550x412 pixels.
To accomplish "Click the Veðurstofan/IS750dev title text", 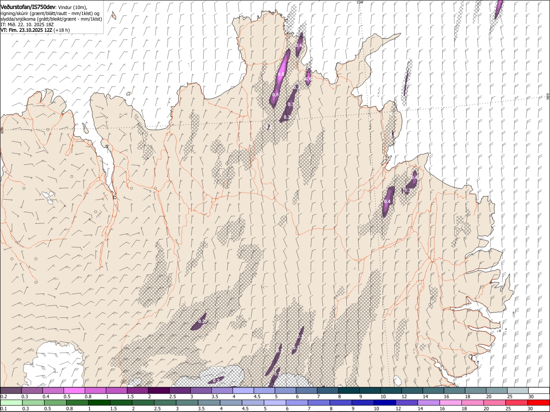I will tap(28, 7).
